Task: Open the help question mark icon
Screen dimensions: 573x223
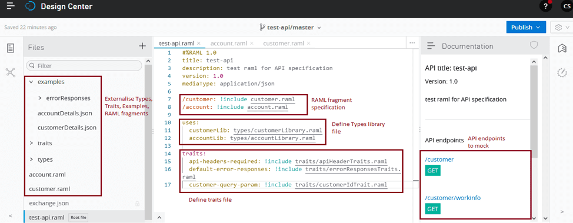Action: point(545,6)
